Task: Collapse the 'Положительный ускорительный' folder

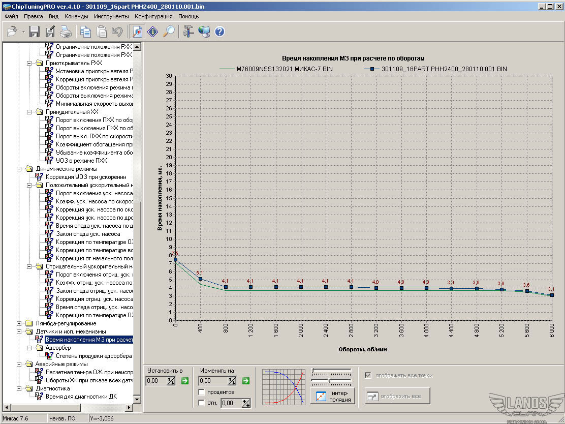Action: 29,186
